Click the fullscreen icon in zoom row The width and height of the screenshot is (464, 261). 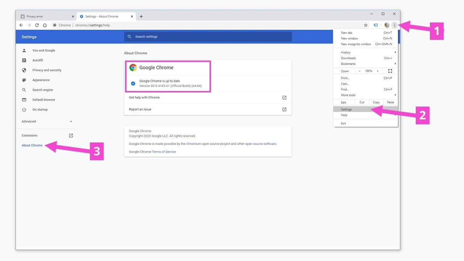click(x=390, y=71)
